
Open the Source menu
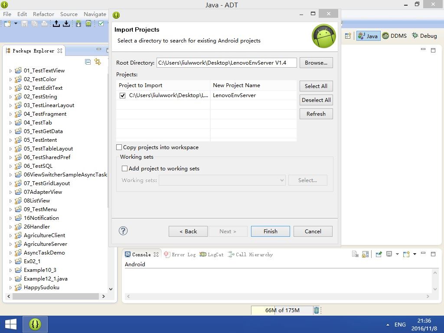pos(69,14)
